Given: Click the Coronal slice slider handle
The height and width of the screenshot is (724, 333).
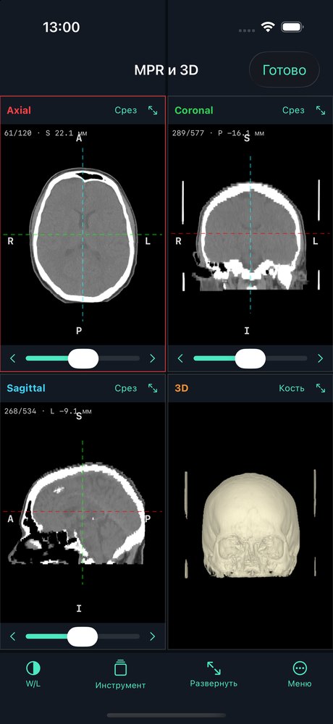Looking at the screenshot, I should [250, 358].
